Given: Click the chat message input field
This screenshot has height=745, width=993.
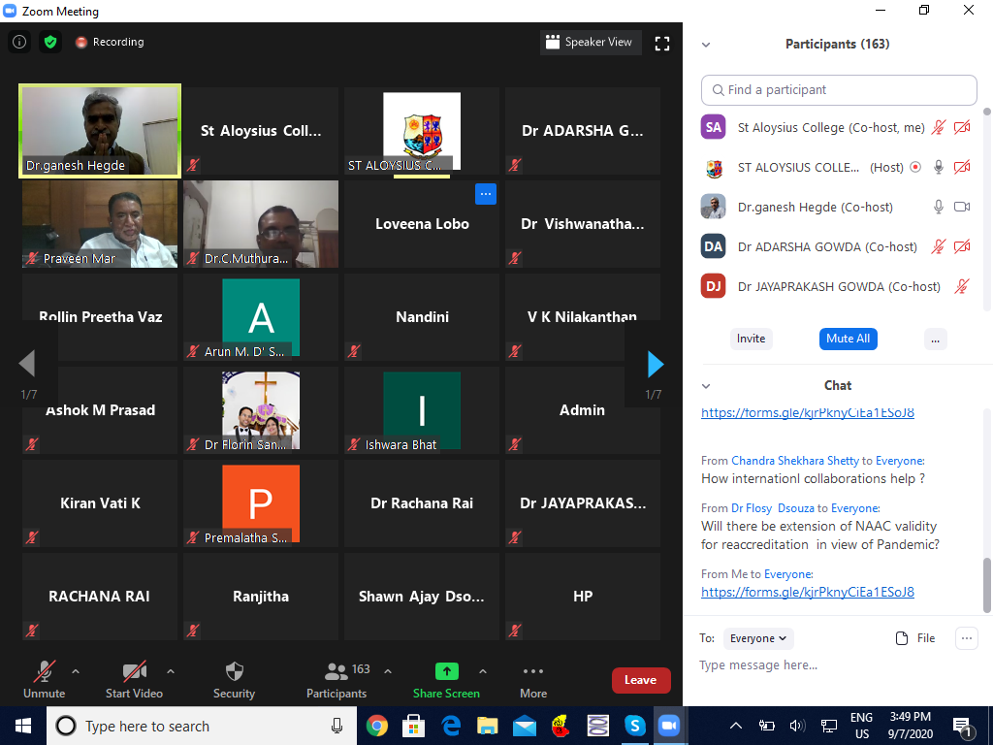Looking at the screenshot, I should [x=836, y=665].
